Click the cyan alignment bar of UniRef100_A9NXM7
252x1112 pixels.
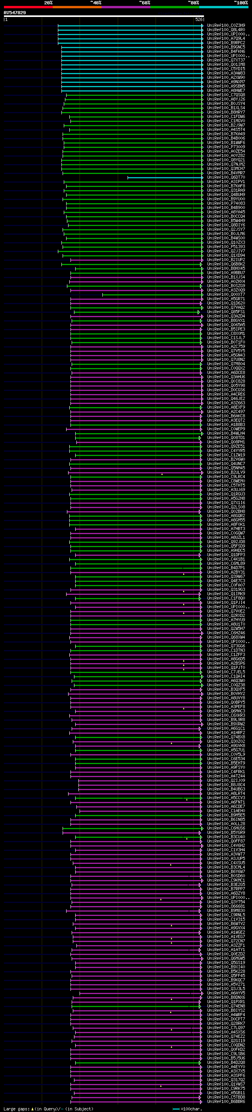(132, 82)
